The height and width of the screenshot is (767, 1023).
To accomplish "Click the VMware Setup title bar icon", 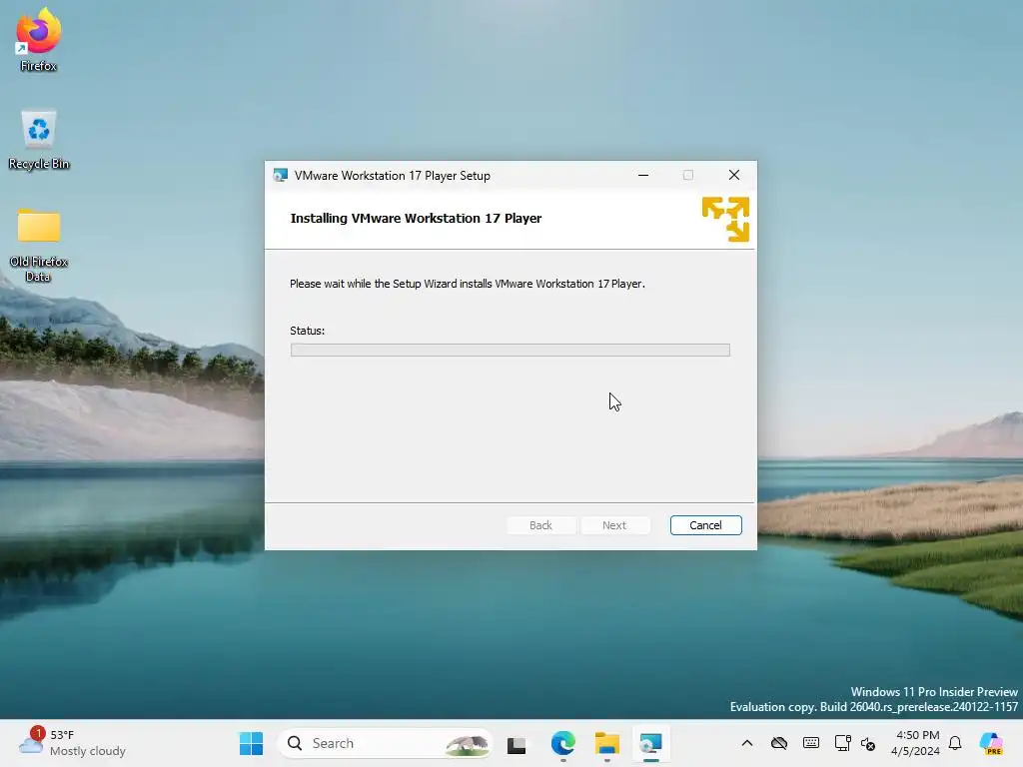I will [x=281, y=176].
